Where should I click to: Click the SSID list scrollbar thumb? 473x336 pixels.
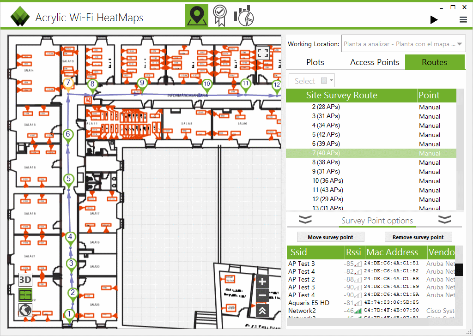(x=459, y=270)
